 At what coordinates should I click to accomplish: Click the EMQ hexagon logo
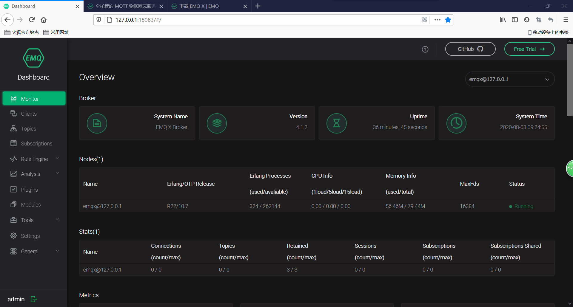click(33, 58)
